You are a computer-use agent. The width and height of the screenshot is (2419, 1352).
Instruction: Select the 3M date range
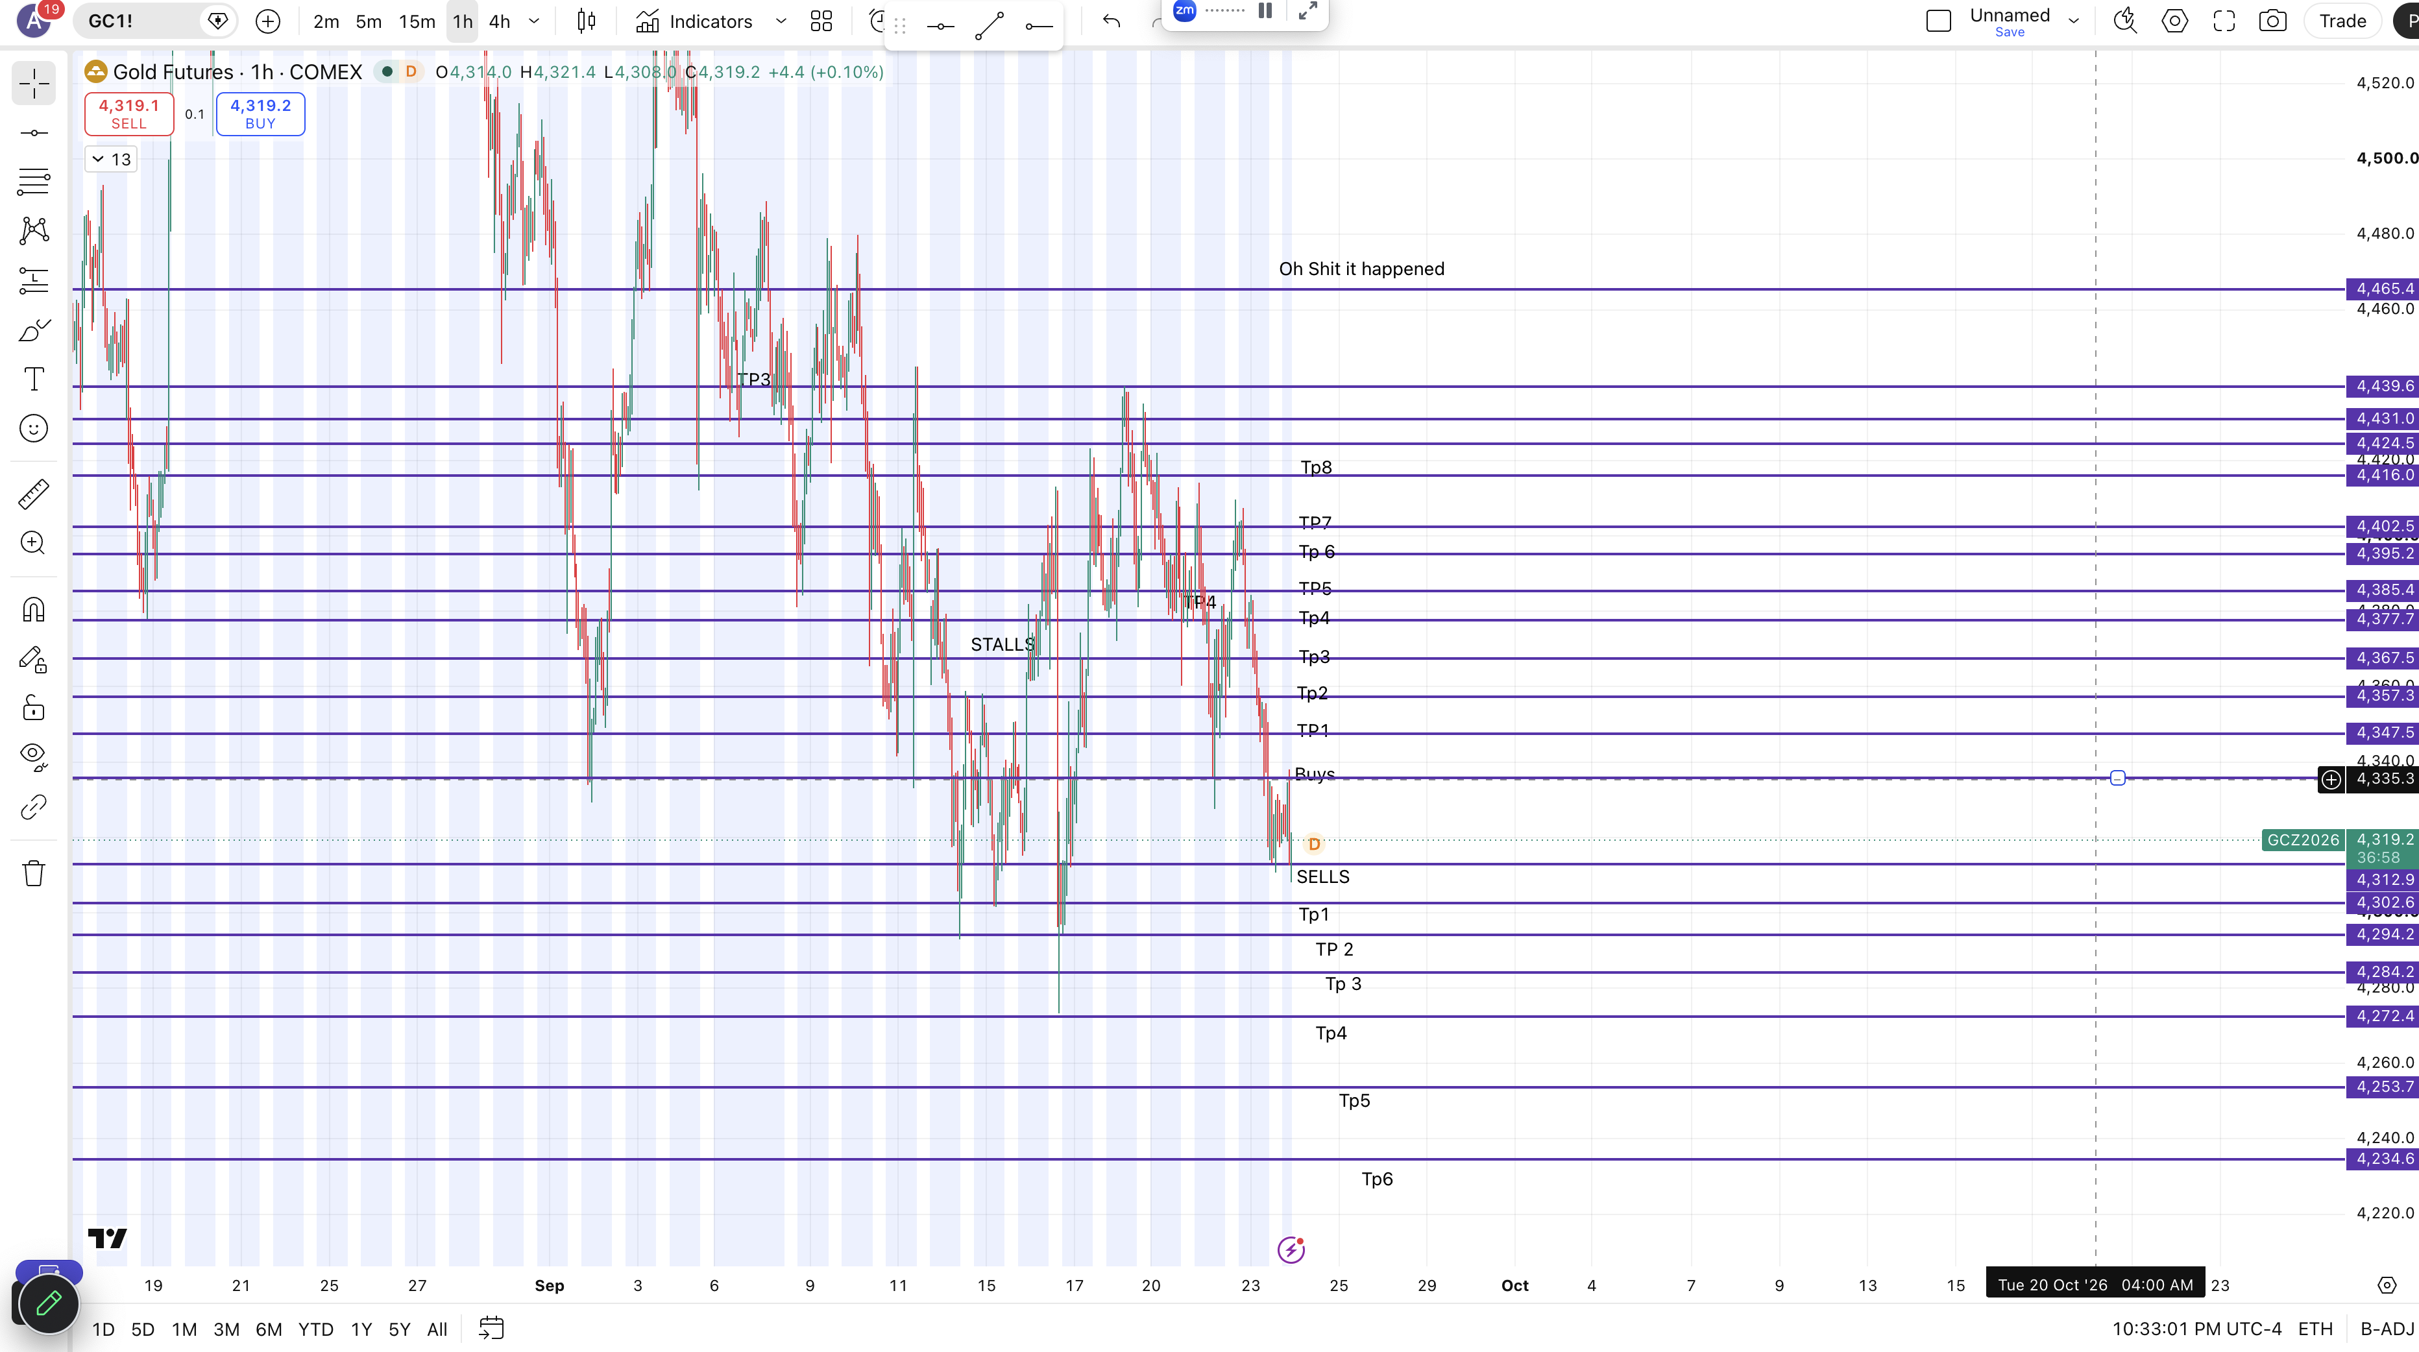tap(226, 1329)
